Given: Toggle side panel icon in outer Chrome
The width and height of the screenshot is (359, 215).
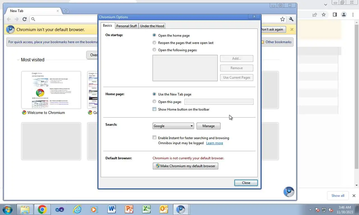Looking at the screenshot, I should tap(335, 15).
